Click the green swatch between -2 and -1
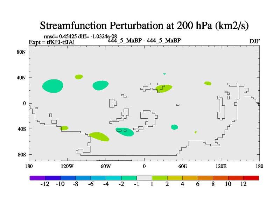 [x=129, y=178]
